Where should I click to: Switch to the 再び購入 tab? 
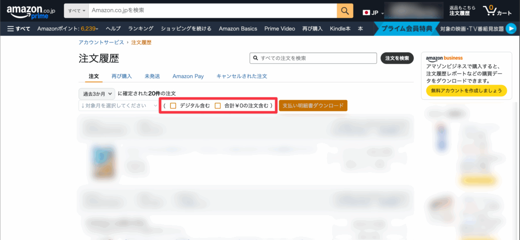pyautogui.click(x=122, y=76)
